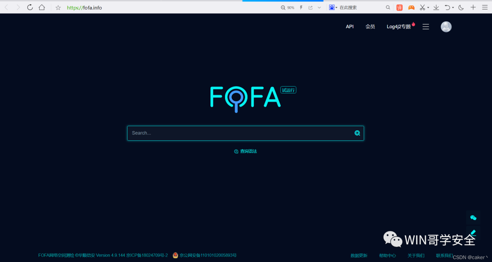Open the 查询语法 query syntax link
The image size is (492, 262).
(246, 151)
